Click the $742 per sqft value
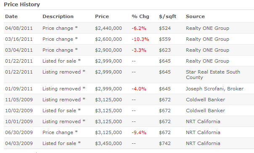254x153 pixels. pyautogui.click(x=165, y=143)
